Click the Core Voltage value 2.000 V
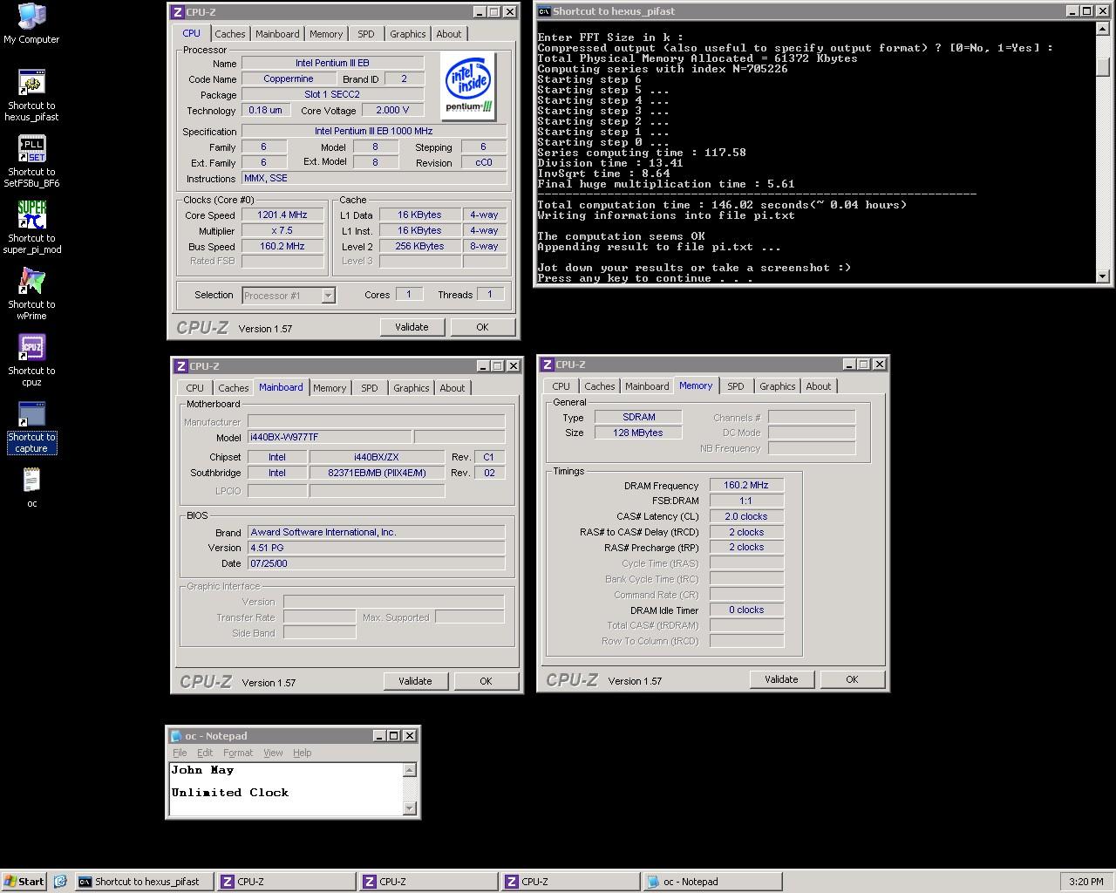This screenshot has width=1116, height=893. point(392,110)
